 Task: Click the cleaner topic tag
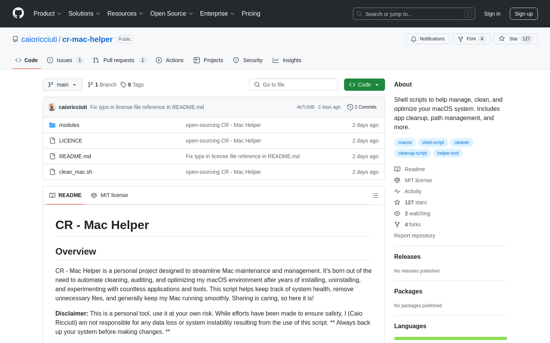462,143
